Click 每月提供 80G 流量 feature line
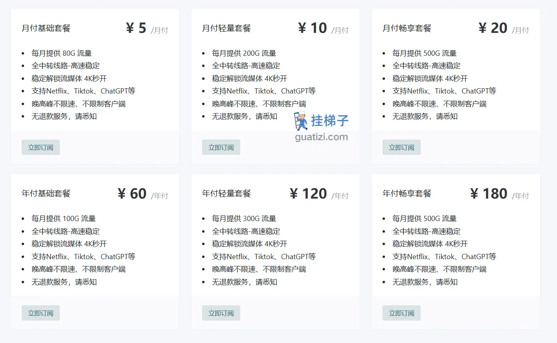The height and width of the screenshot is (343, 557). 62,53
